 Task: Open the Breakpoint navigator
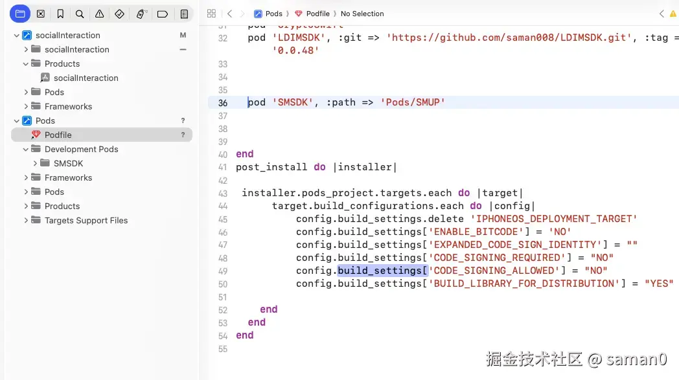click(163, 14)
